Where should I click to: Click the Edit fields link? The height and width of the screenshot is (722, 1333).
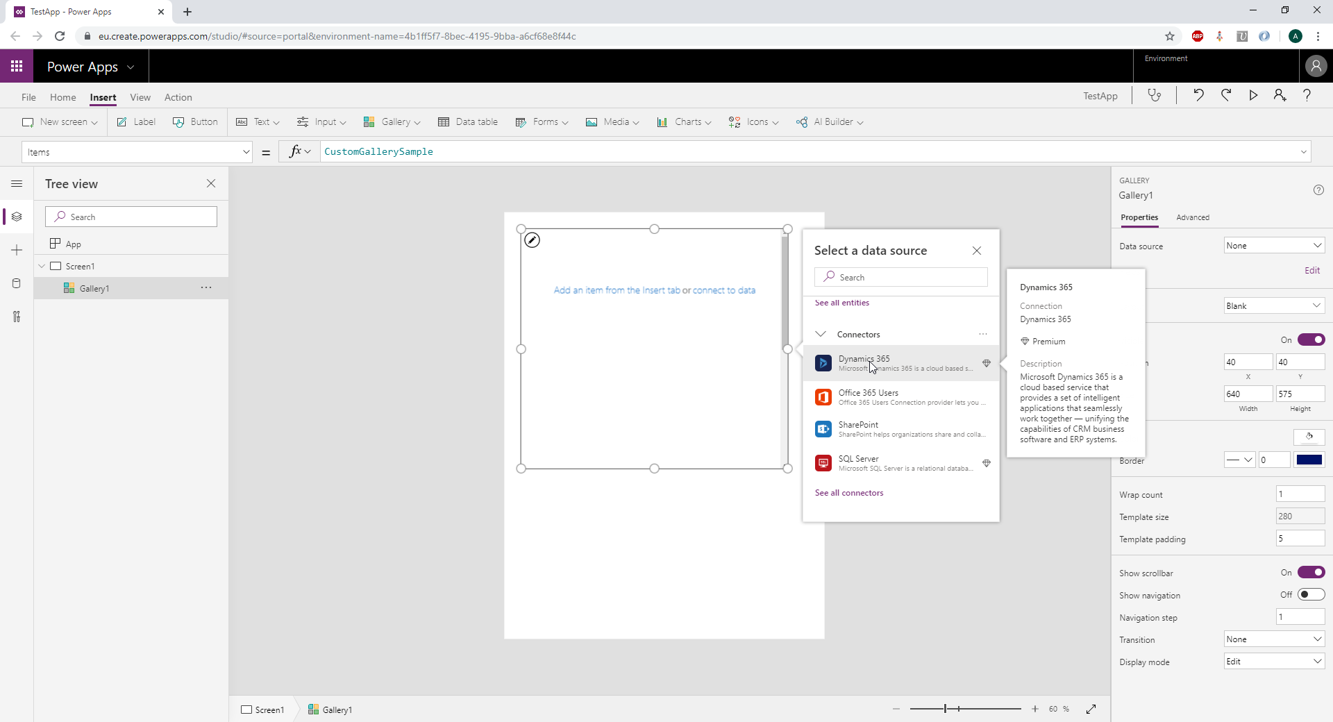coord(1311,270)
